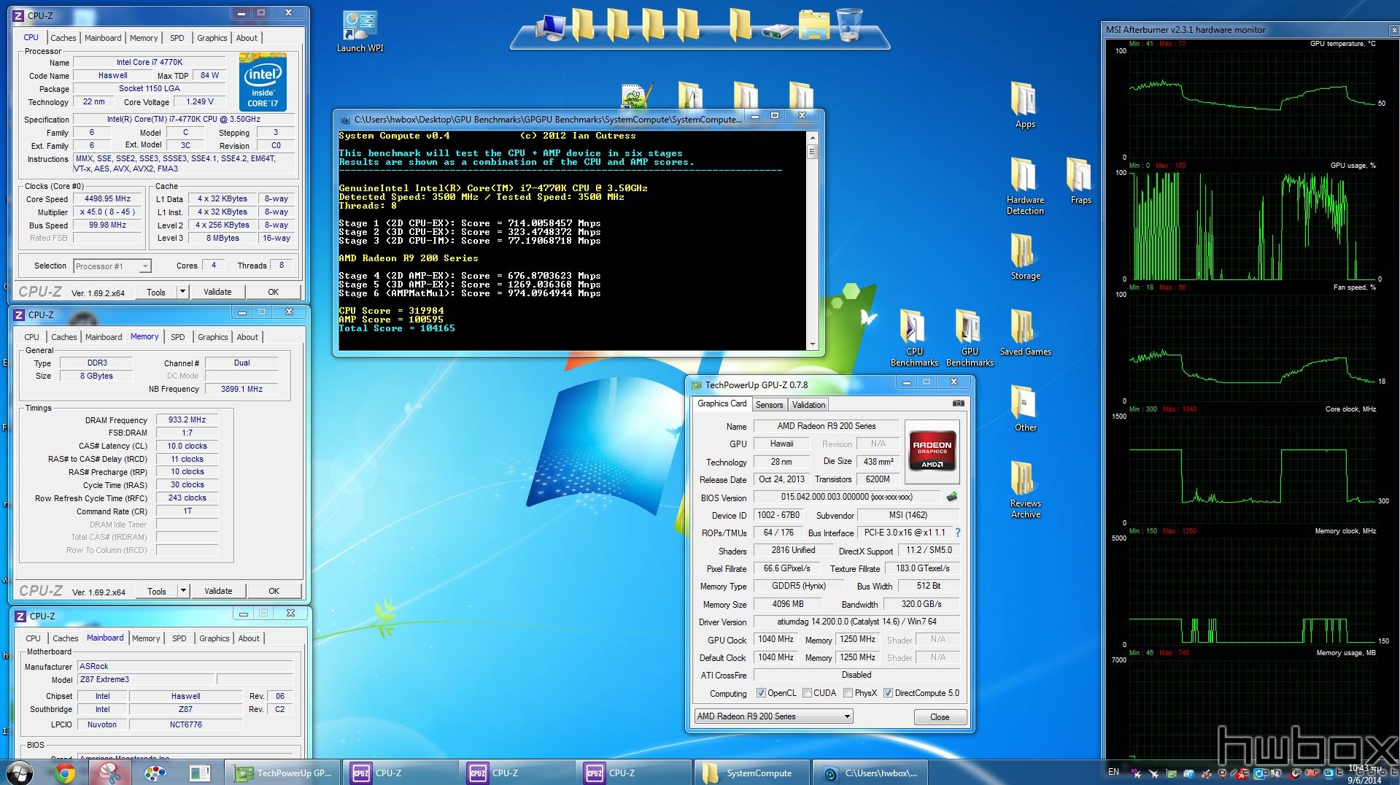This screenshot has height=785, width=1400.
Task: Open the Notepad++ desktop icon behind console
Action: coord(636,95)
